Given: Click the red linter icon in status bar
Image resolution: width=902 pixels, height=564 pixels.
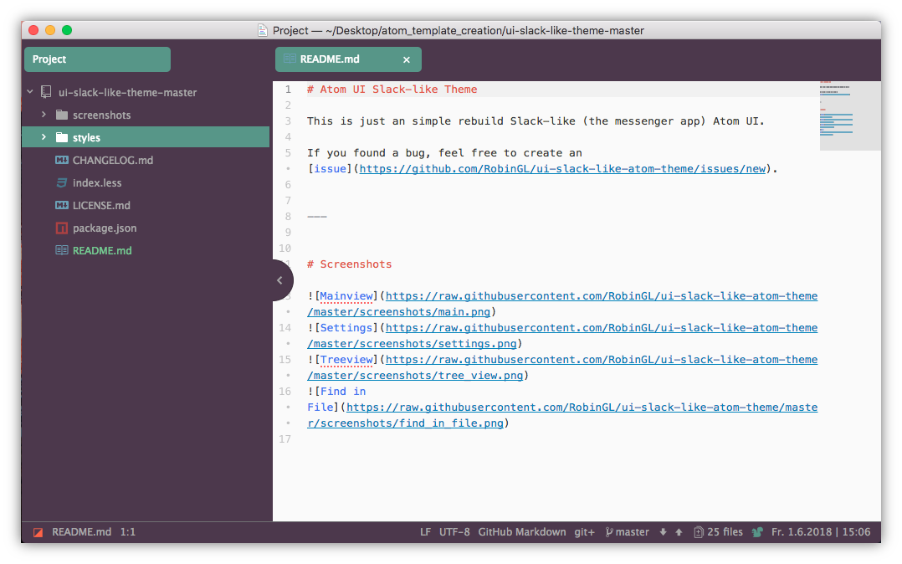Looking at the screenshot, I should 38,532.
